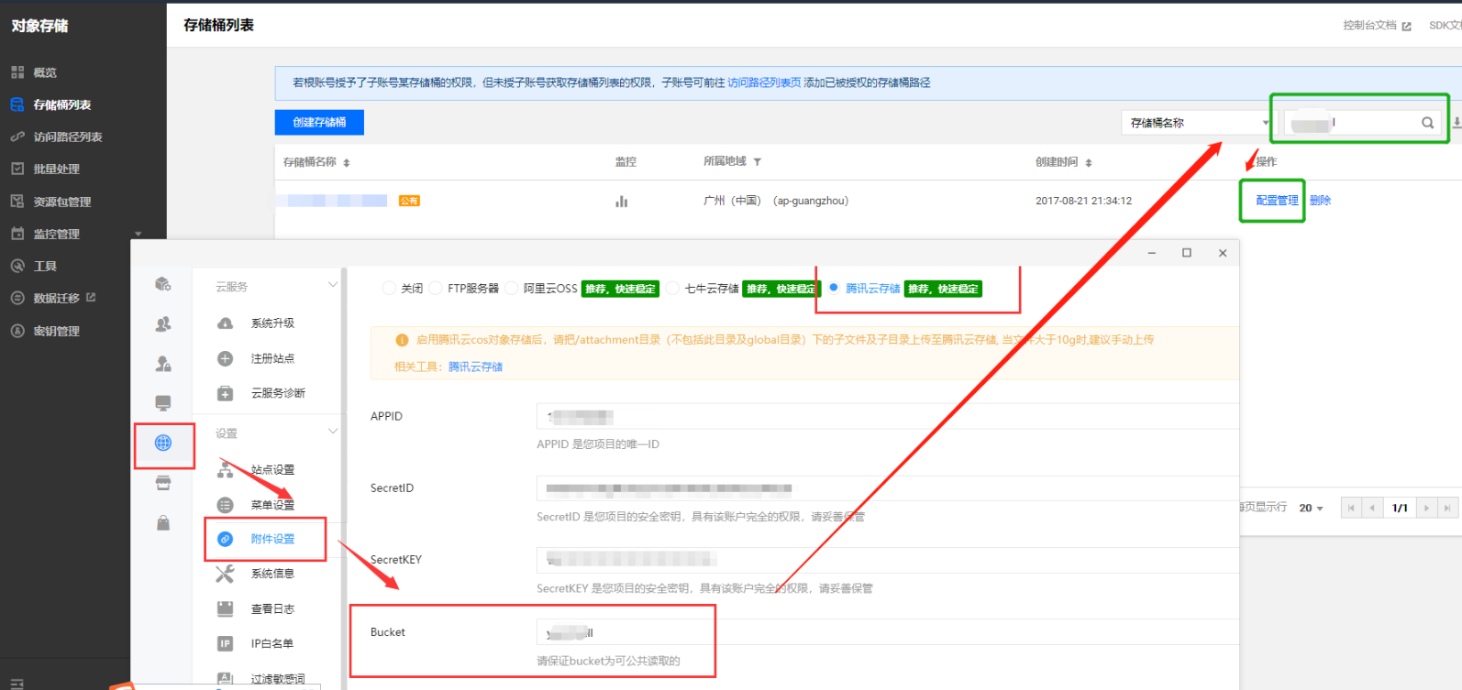This screenshot has height=690, width=1462.
Task: Go to 附件设置 menu item
Action: coord(272,540)
